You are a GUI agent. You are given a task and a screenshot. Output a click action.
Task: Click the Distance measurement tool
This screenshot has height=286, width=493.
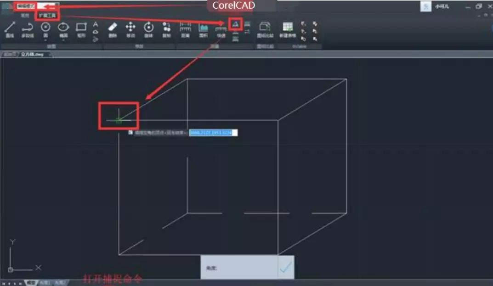click(x=185, y=30)
